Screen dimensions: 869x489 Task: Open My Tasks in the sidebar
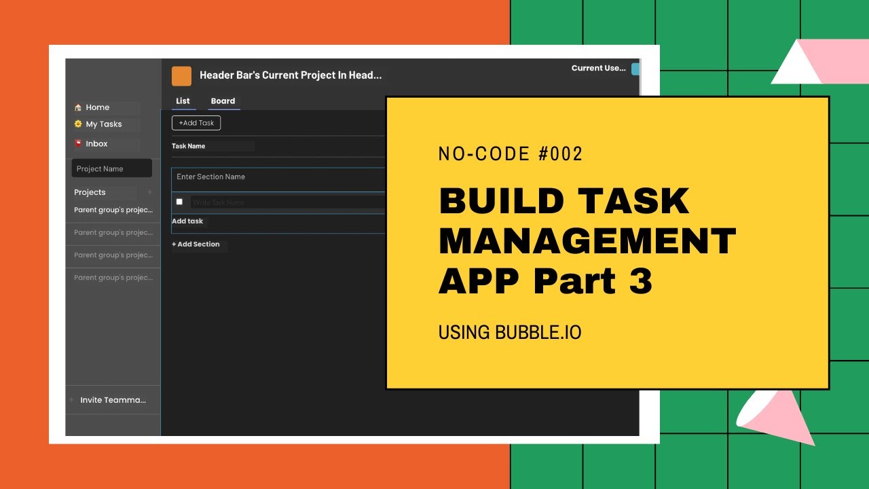click(105, 124)
